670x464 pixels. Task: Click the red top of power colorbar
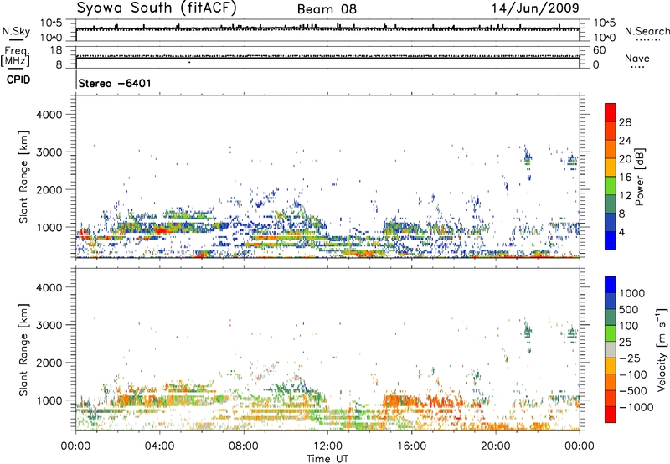[611, 112]
